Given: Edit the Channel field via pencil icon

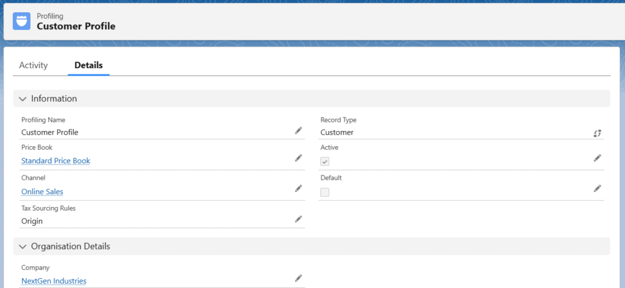Looking at the screenshot, I should 298,189.
